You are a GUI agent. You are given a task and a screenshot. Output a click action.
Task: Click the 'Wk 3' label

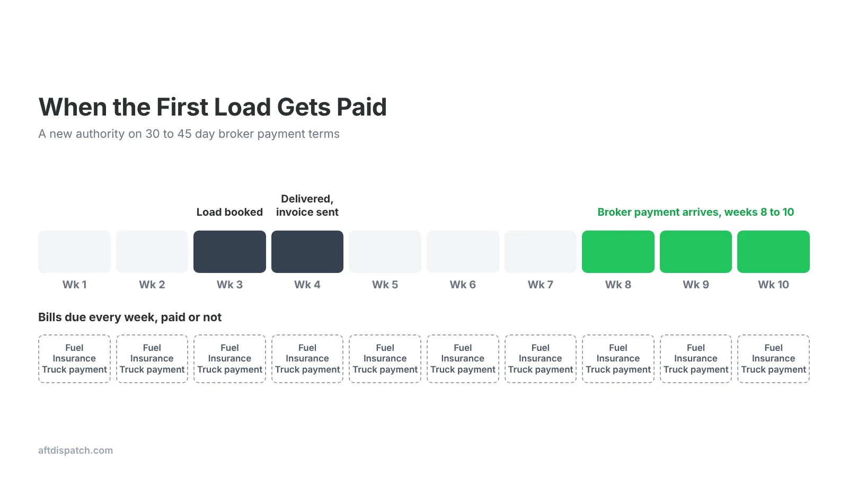(x=229, y=285)
